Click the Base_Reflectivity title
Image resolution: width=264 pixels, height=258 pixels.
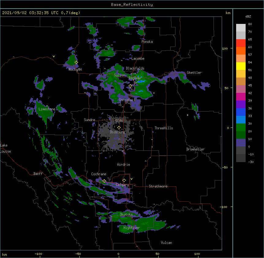coord(132,5)
